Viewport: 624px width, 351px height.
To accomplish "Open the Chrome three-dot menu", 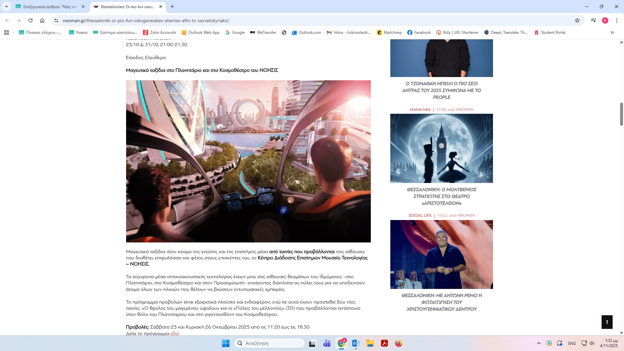I will (x=617, y=20).
